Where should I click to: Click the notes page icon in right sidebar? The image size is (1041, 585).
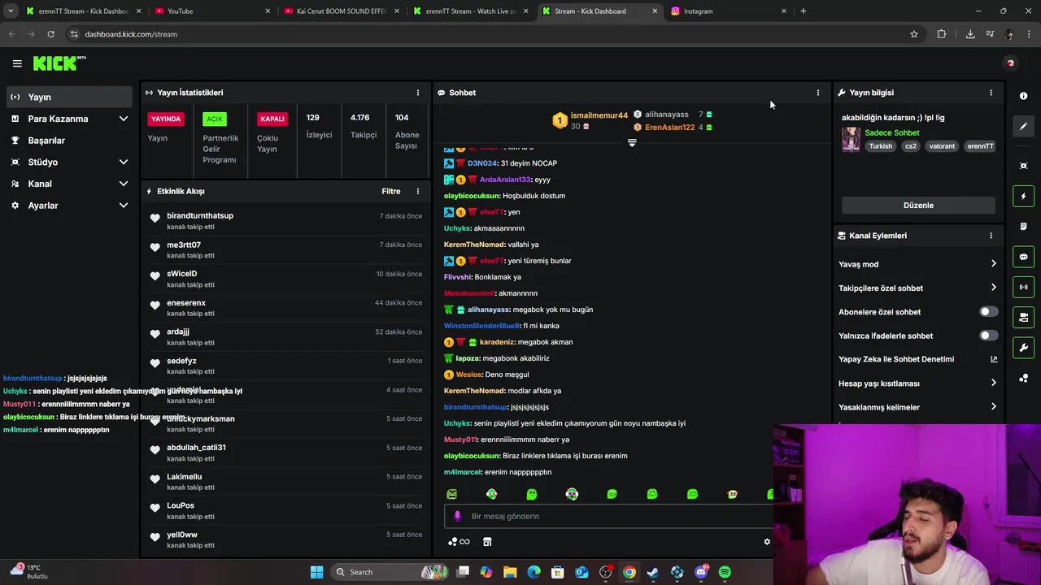[1023, 227]
